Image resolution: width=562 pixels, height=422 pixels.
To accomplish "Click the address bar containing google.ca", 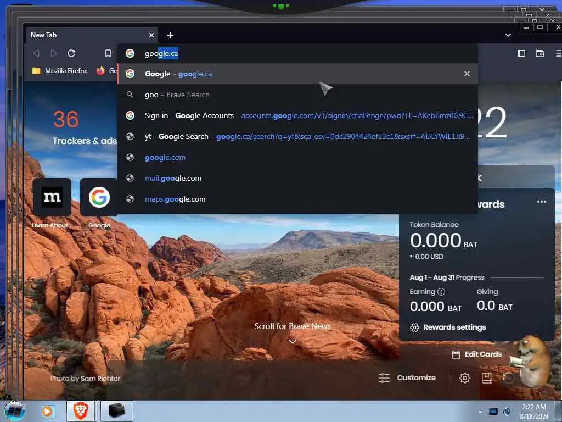I will tap(297, 53).
